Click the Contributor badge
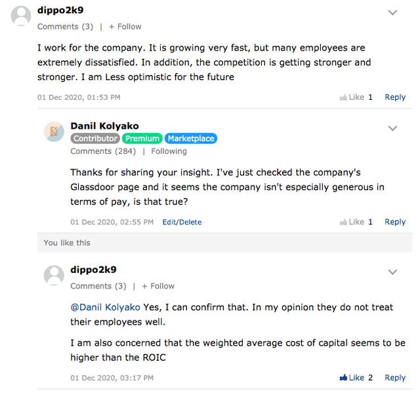 pos(95,139)
